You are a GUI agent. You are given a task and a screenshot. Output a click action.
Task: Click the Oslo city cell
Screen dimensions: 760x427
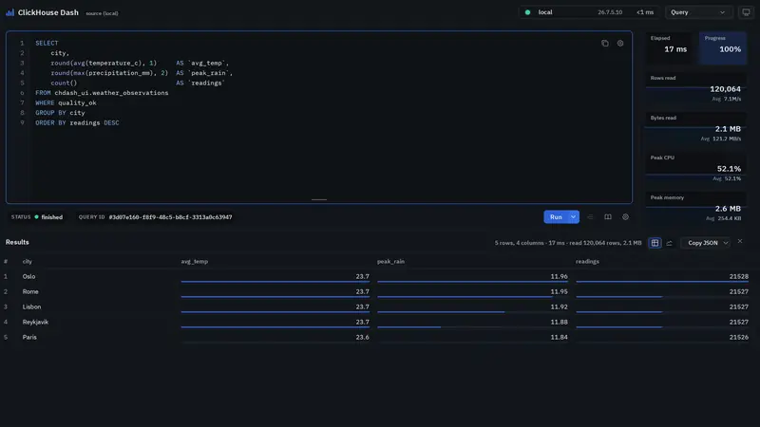tap(28, 276)
